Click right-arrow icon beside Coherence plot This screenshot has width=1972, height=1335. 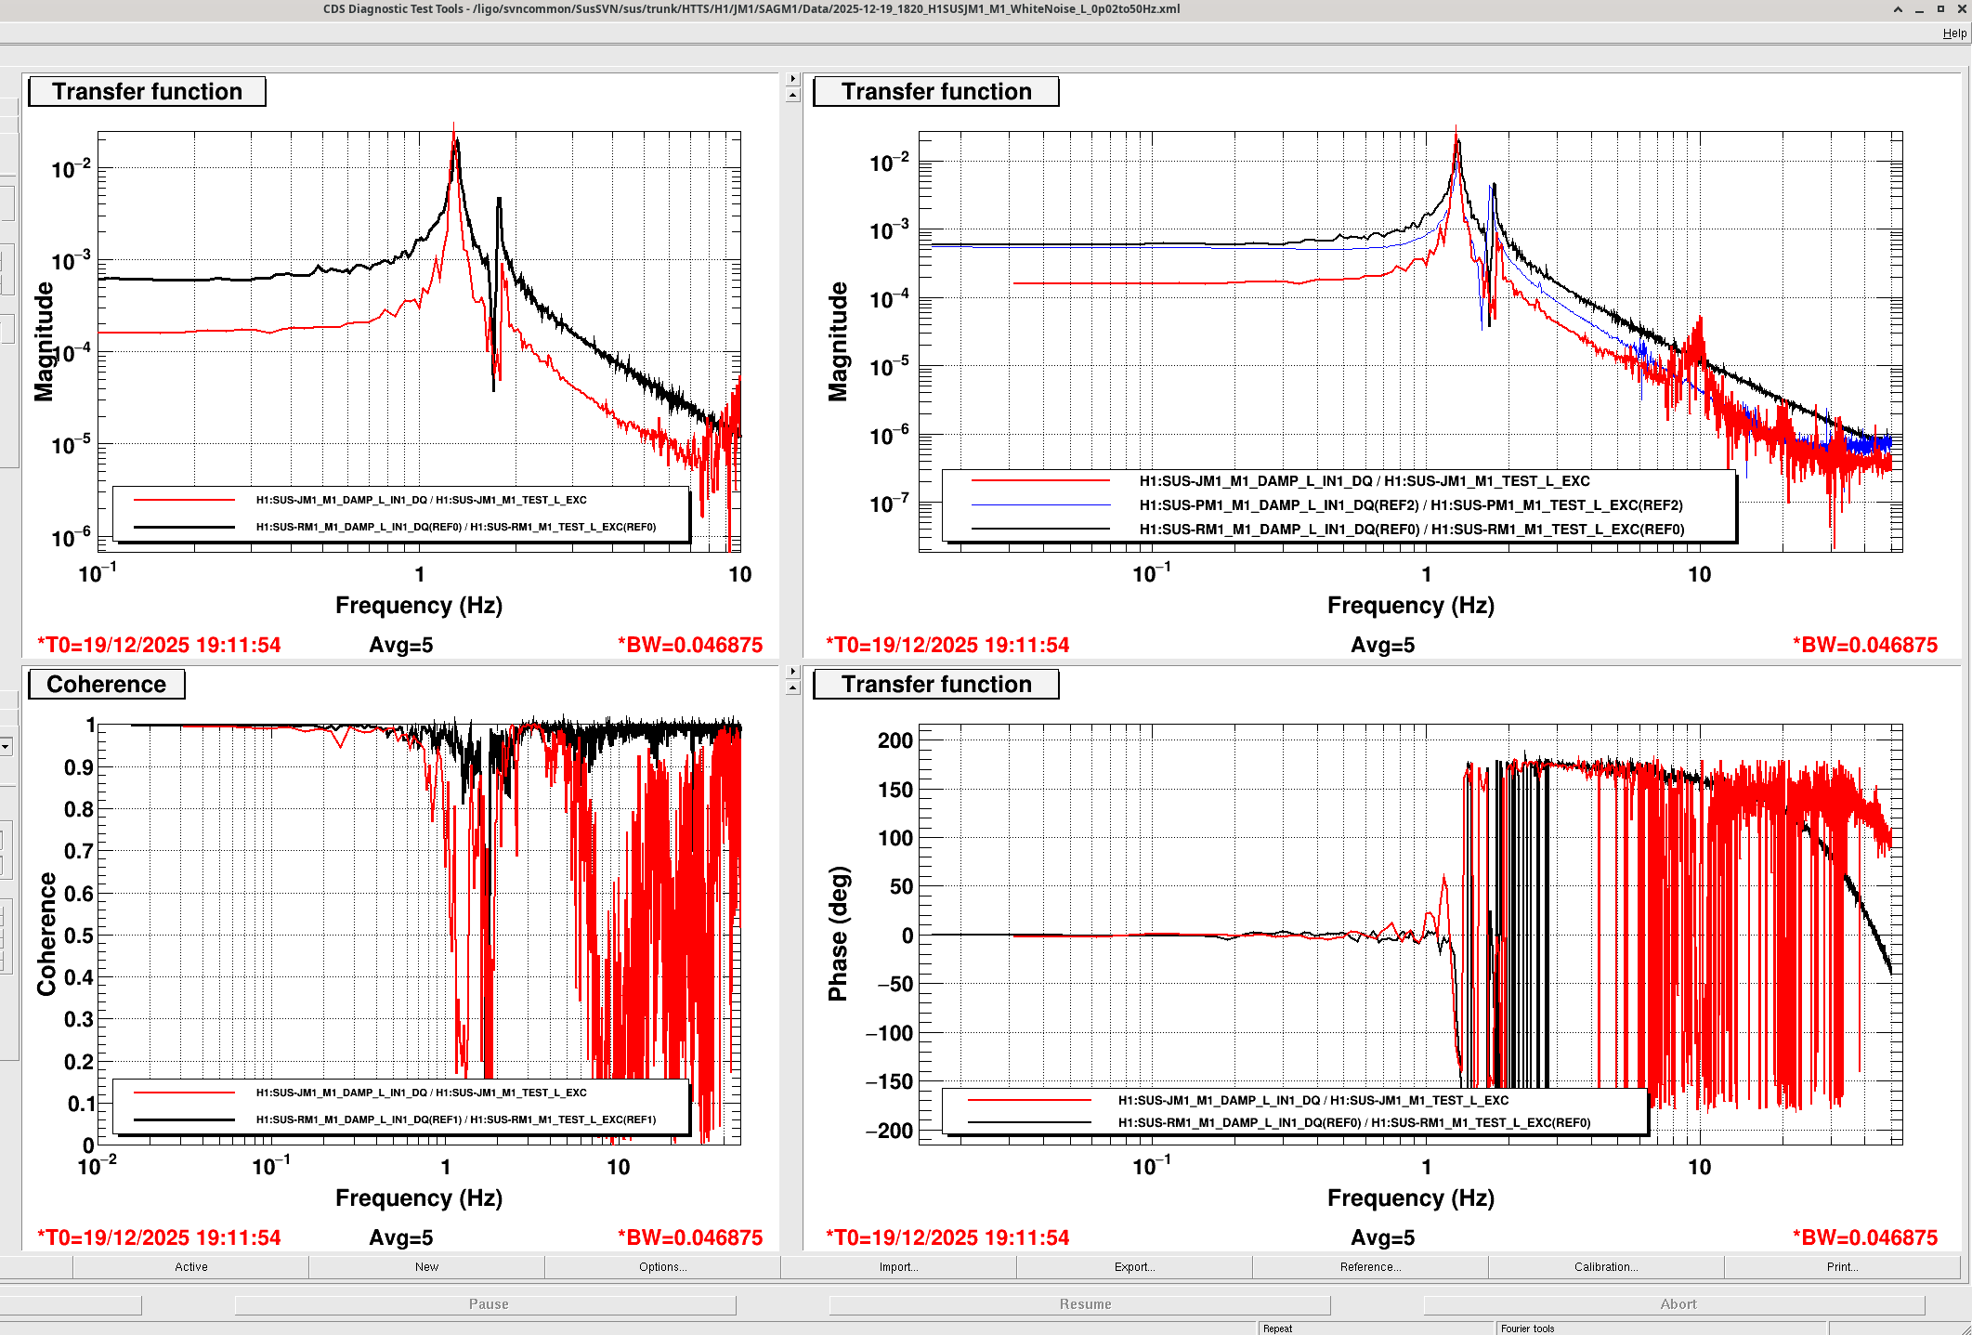pyautogui.click(x=792, y=671)
